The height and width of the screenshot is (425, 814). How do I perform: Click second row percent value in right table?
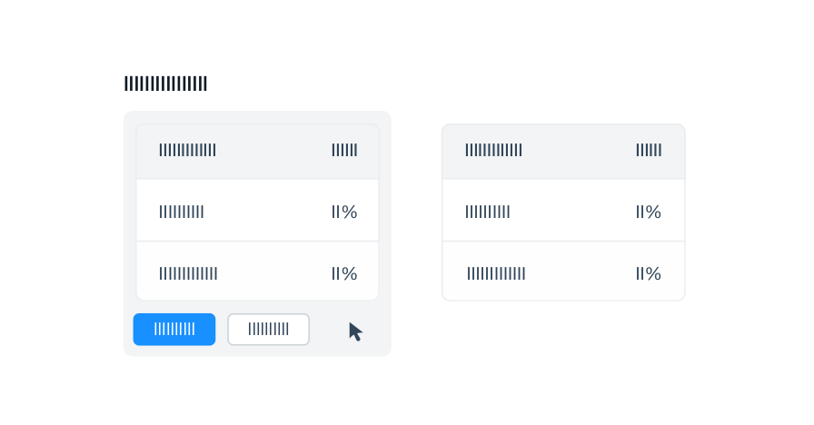coord(649,273)
